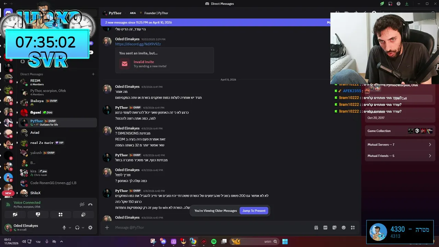
Task: Open Chrome from taskbar
Action: tap(193, 242)
